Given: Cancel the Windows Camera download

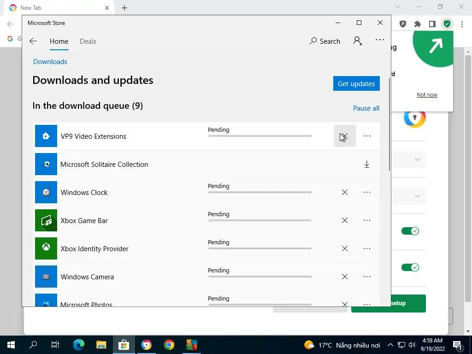Looking at the screenshot, I should click(x=345, y=277).
